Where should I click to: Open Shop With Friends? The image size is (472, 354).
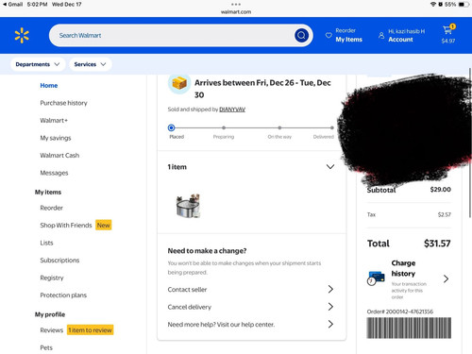point(66,226)
